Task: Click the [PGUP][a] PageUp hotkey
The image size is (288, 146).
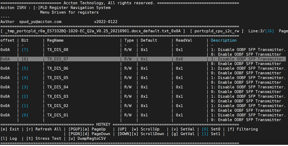Action: [87, 129]
